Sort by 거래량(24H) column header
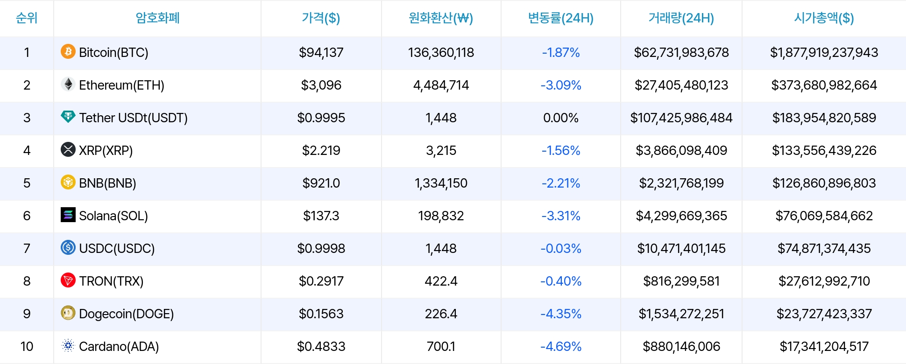 tap(681, 18)
